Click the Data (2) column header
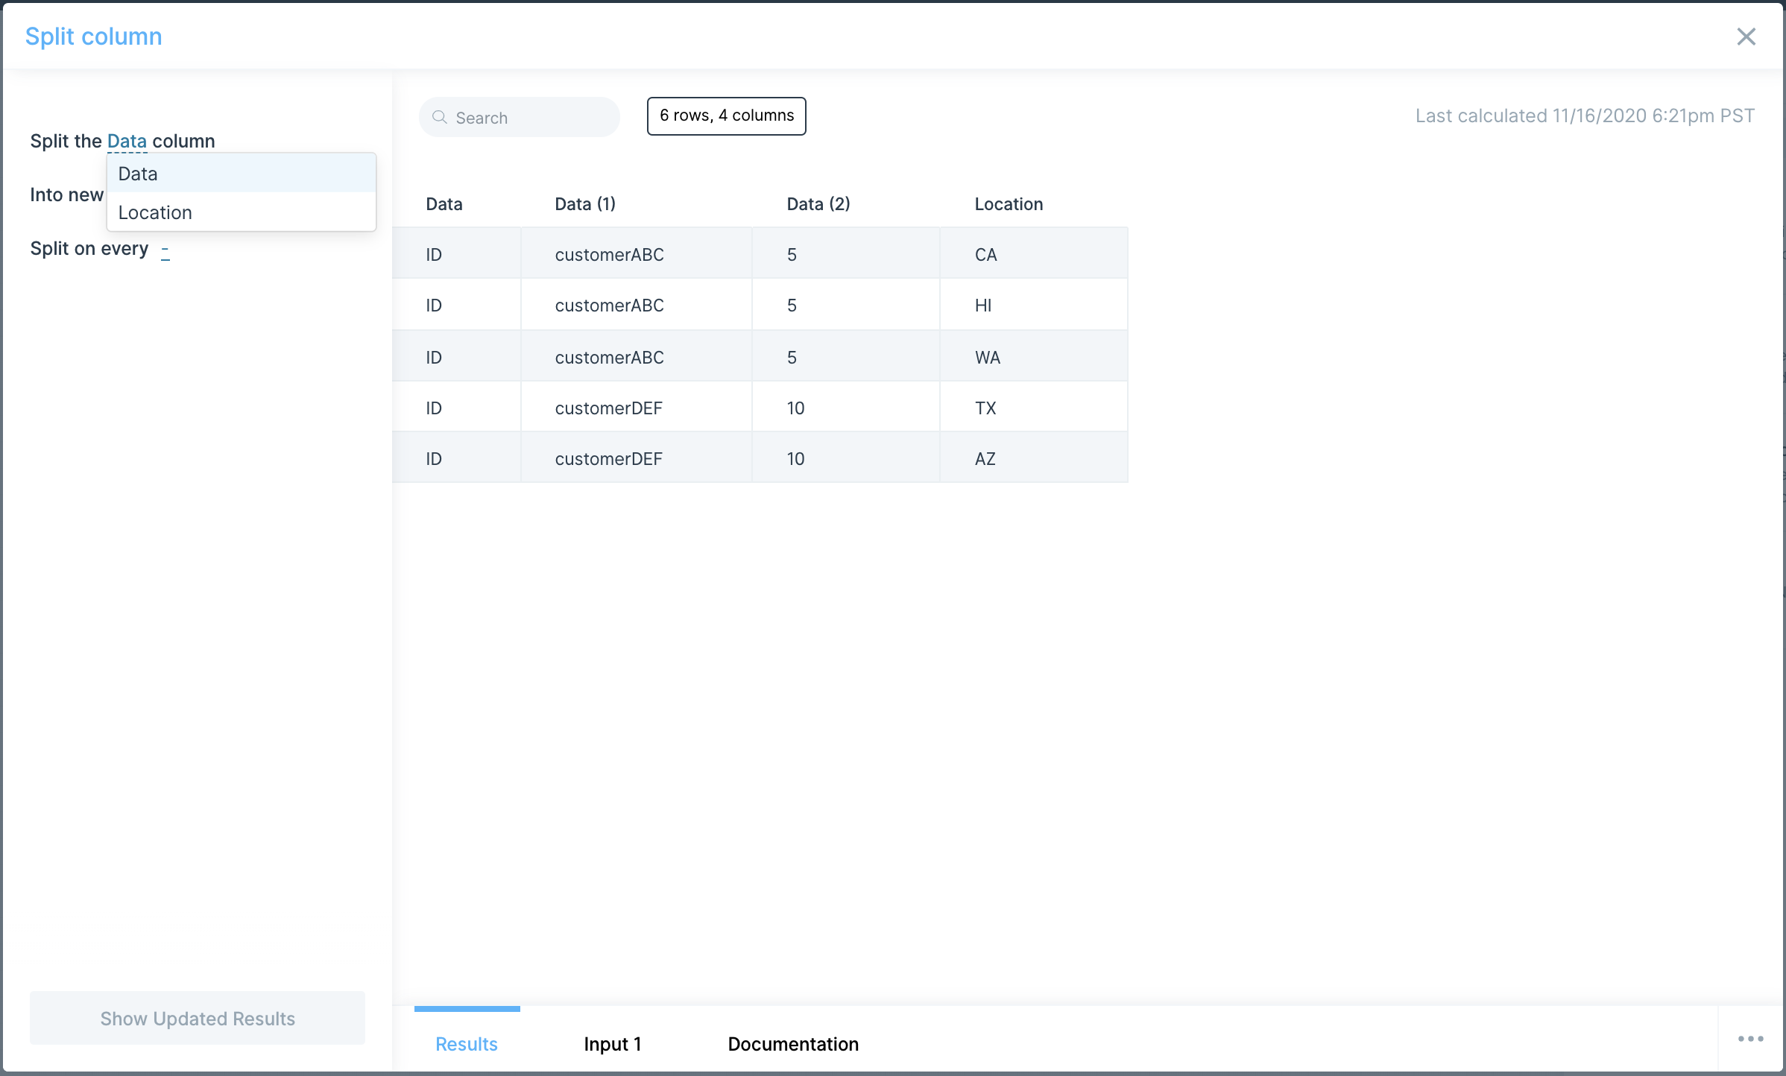The height and width of the screenshot is (1076, 1786). coord(818,204)
